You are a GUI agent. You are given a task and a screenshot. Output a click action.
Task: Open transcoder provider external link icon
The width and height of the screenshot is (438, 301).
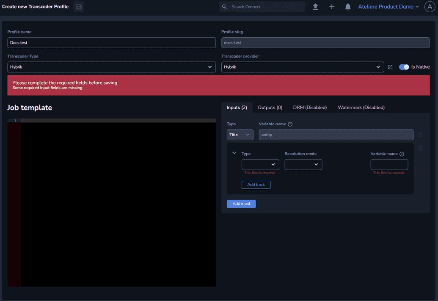[390, 67]
